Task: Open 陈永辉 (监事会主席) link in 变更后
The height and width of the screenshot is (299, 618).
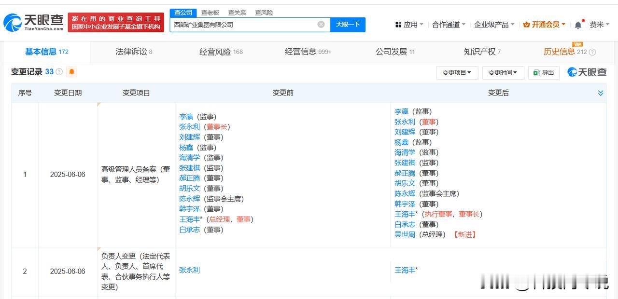Action: (405, 193)
